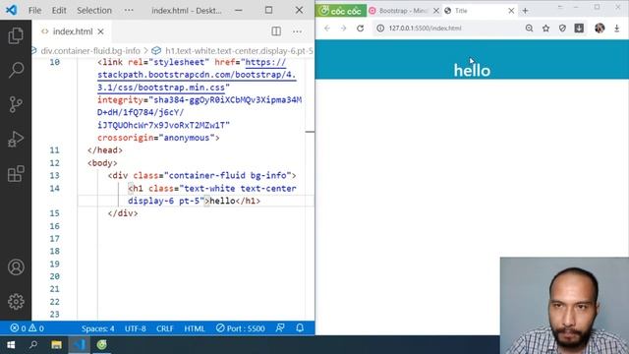The height and width of the screenshot is (354, 629).
Task: Reload the browser page
Action: pos(361,29)
